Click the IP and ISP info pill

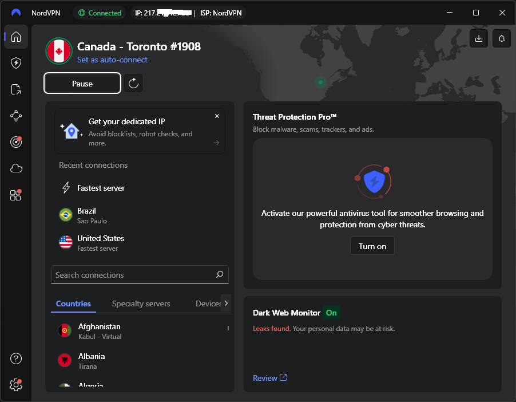pos(188,13)
